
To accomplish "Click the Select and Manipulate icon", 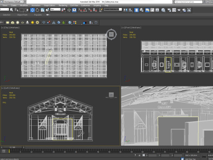I will pyautogui.click(x=69, y=10).
